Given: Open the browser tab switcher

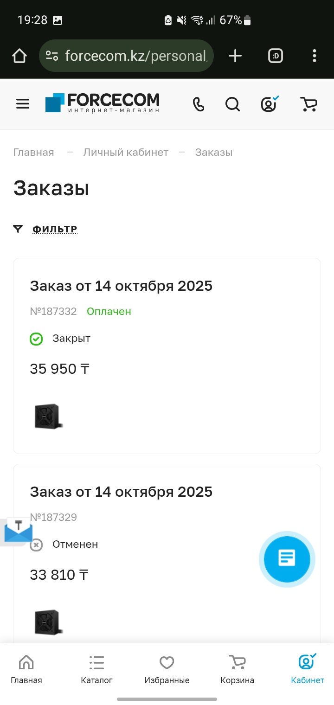Looking at the screenshot, I should [276, 56].
